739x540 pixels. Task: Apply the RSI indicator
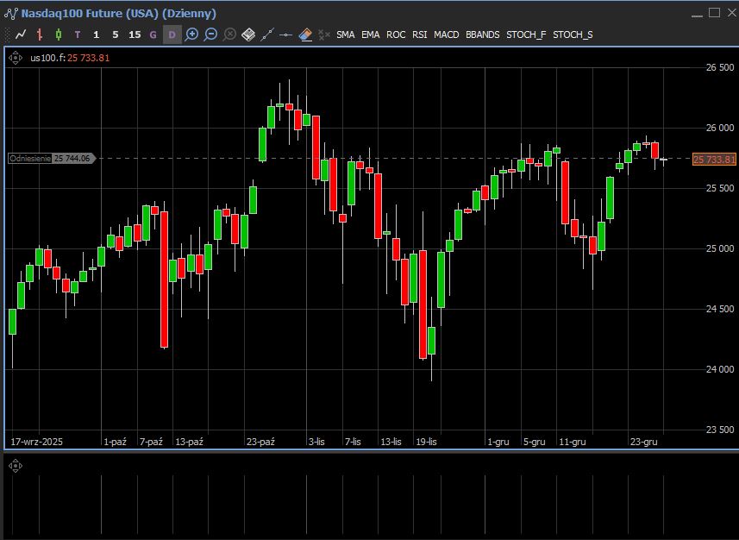click(419, 35)
